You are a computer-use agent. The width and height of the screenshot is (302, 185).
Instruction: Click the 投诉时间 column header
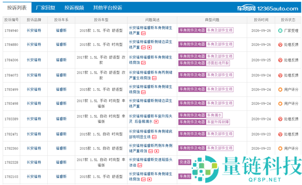261,20
